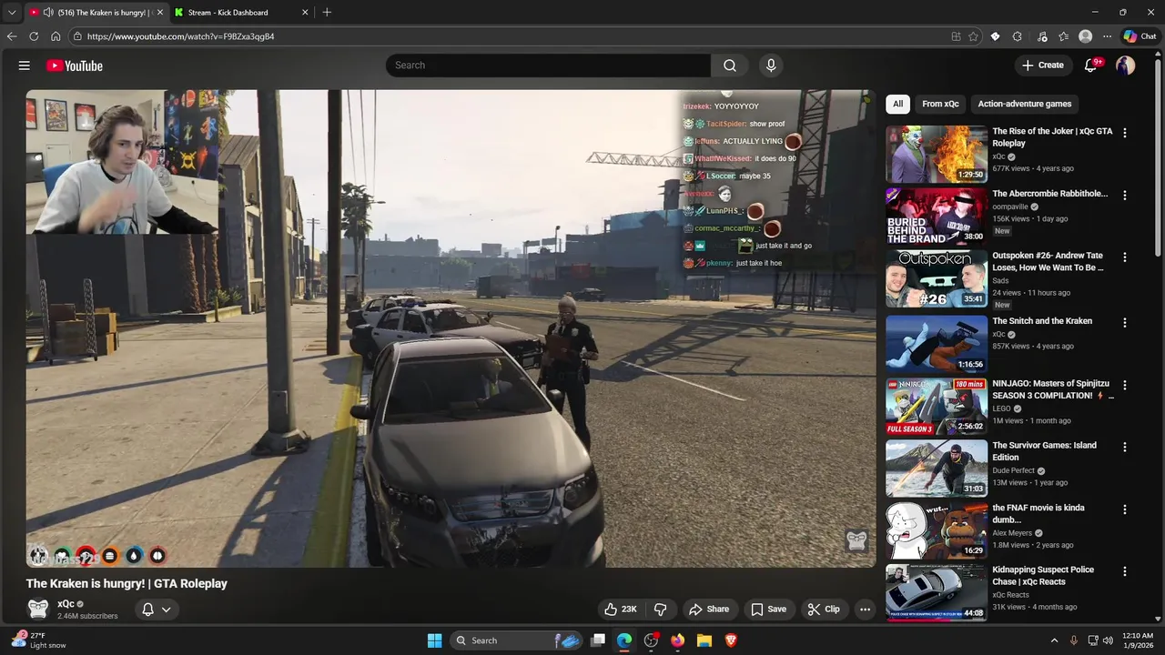Screen dimensions: 1165x655
Task: Click the video player showing GTA Roleplay
Action: click(x=451, y=328)
